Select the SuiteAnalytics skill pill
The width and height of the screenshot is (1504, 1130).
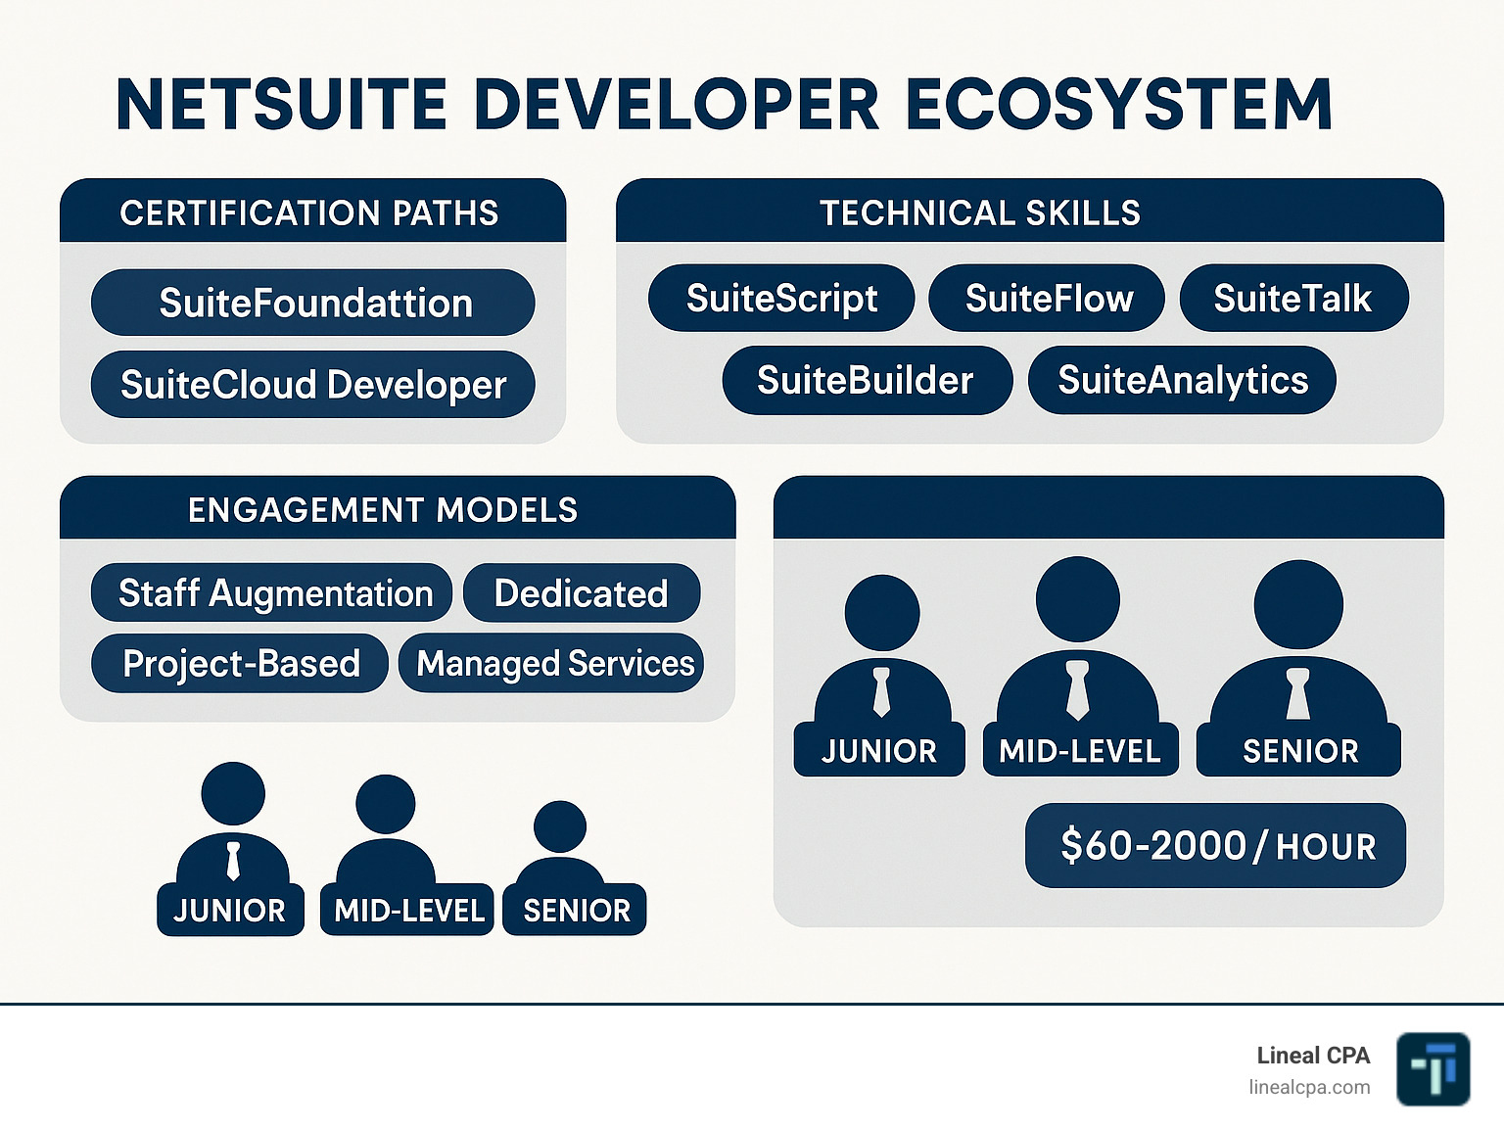point(1182,380)
